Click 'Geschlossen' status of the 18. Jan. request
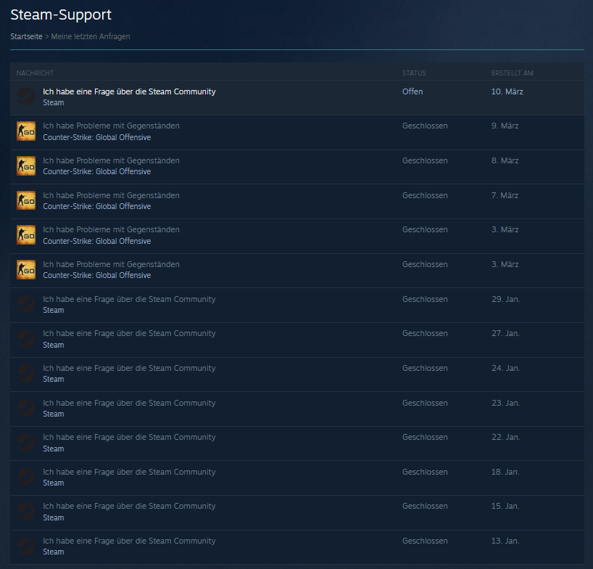This screenshot has height=569, width=593. tap(425, 472)
